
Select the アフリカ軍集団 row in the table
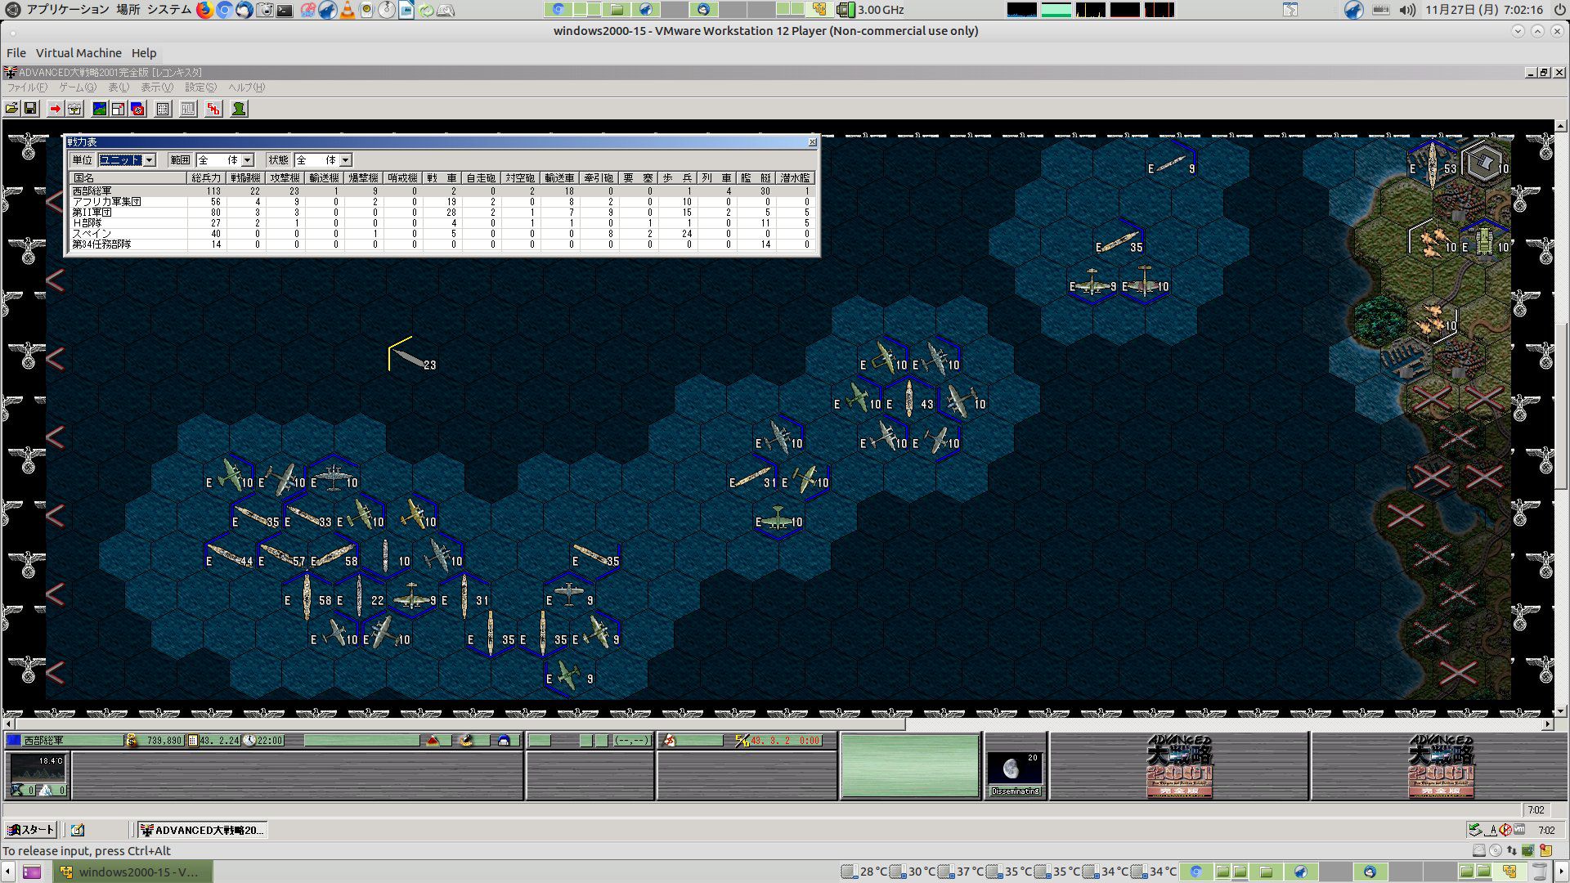(x=442, y=202)
